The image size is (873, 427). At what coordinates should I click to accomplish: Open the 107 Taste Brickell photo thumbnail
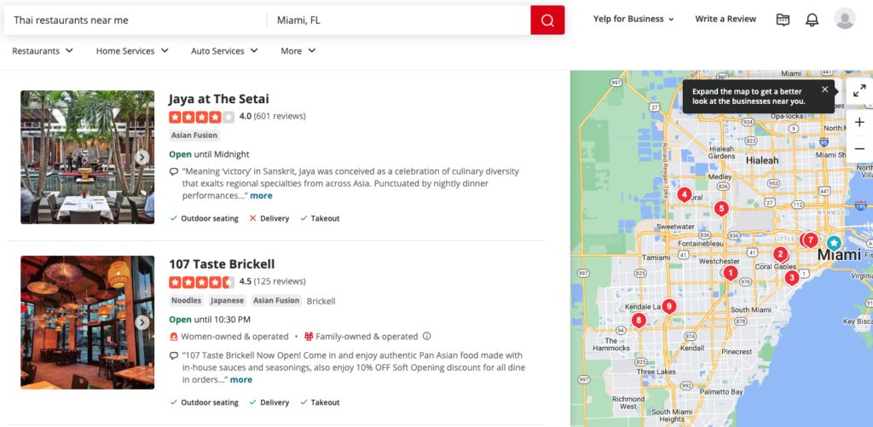click(88, 322)
